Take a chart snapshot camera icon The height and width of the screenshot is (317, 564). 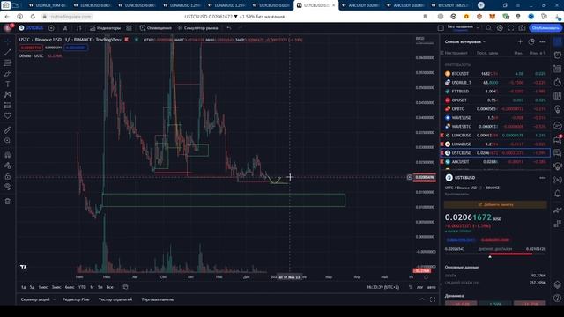point(522,28)
